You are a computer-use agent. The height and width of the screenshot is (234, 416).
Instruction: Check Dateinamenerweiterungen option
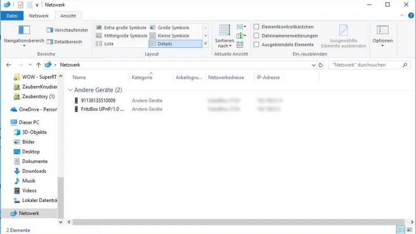pyautogui.click(x=256, y=35)
